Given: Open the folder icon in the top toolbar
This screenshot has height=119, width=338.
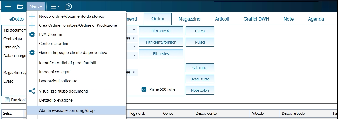Looking at the screenshot, I should pyautogui.click(x=20, y=6).
